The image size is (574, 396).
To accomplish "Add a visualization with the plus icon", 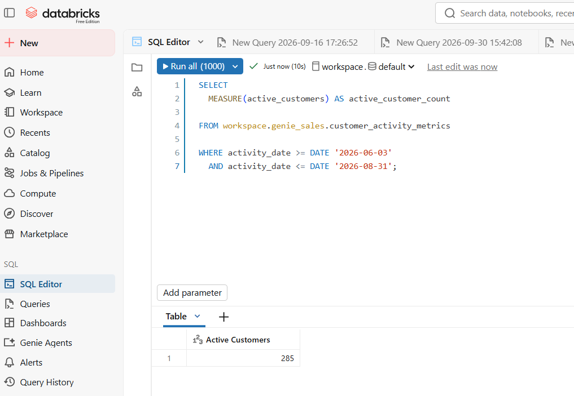I will click(224, 317).
